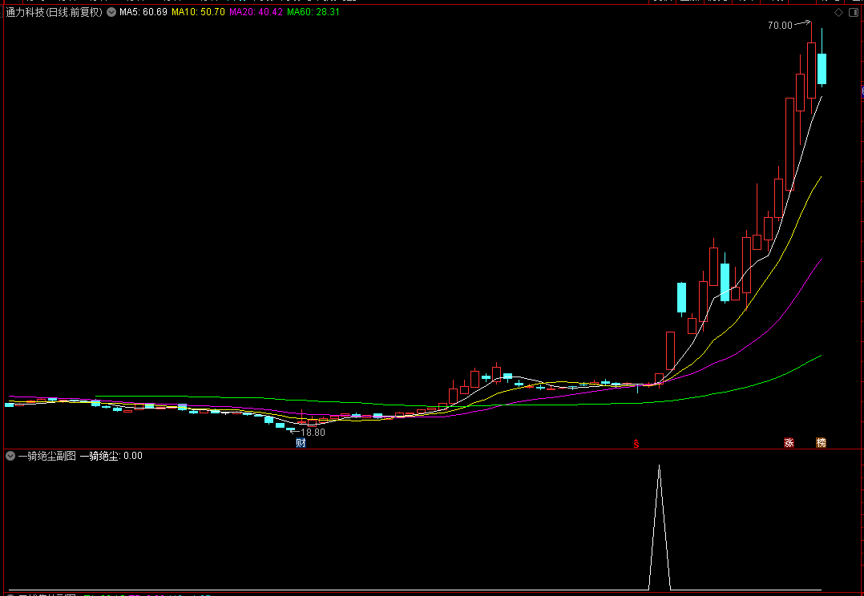Open the 榜 ranking list marker
The height and width of the screenshot is (596, 864).
[x=821, y=443]
